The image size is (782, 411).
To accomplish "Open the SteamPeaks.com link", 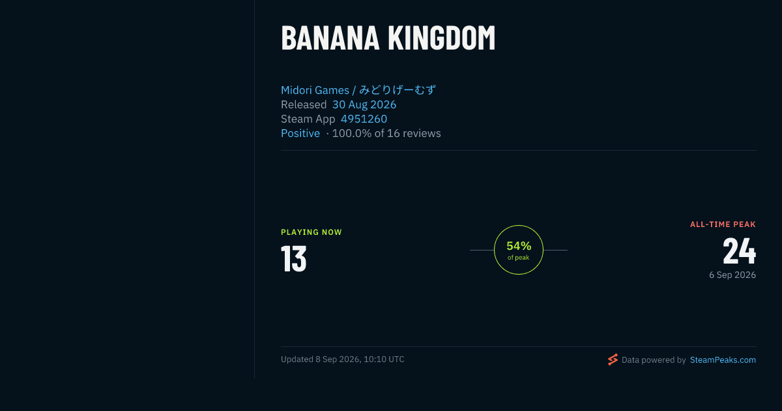I will click(x=723, y=359).
